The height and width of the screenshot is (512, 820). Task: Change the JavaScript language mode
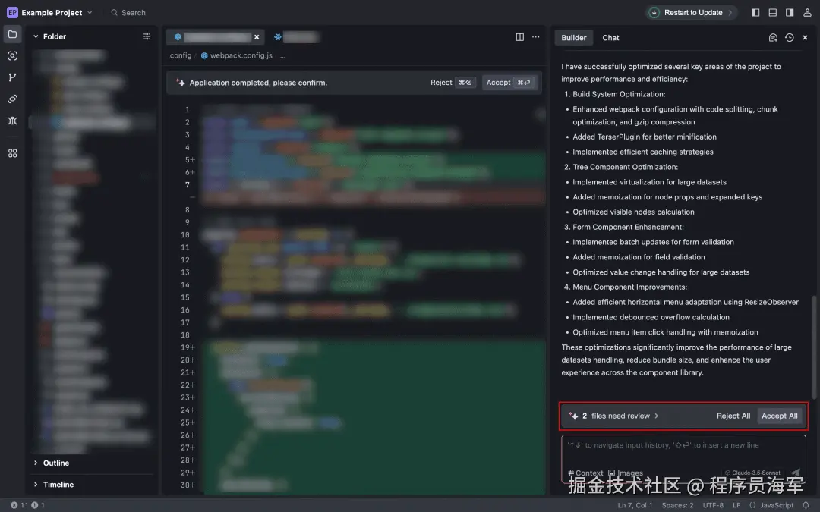(x=776, y=505)
